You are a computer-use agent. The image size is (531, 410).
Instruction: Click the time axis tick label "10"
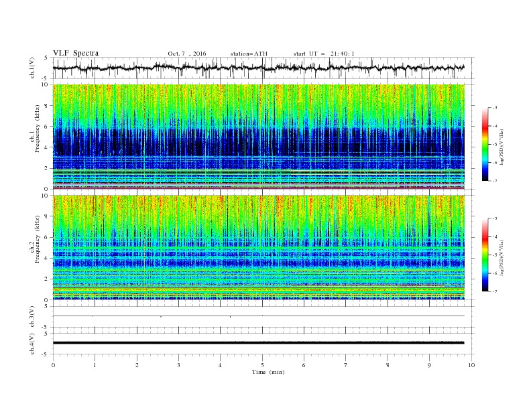(471, 365)
